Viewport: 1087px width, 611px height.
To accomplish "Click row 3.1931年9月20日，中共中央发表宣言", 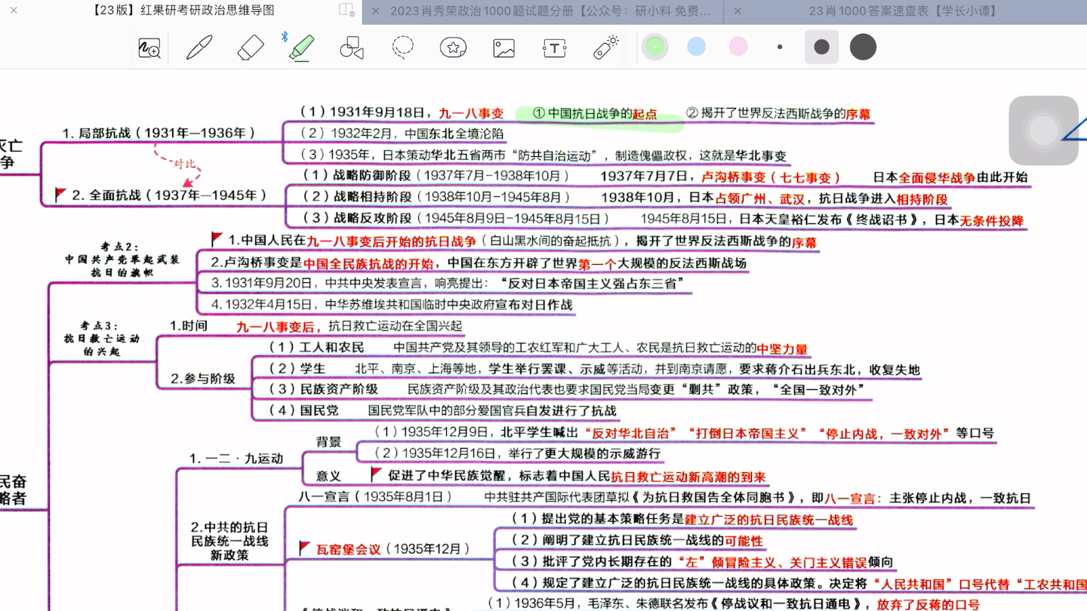I will [x=449, y=284].
